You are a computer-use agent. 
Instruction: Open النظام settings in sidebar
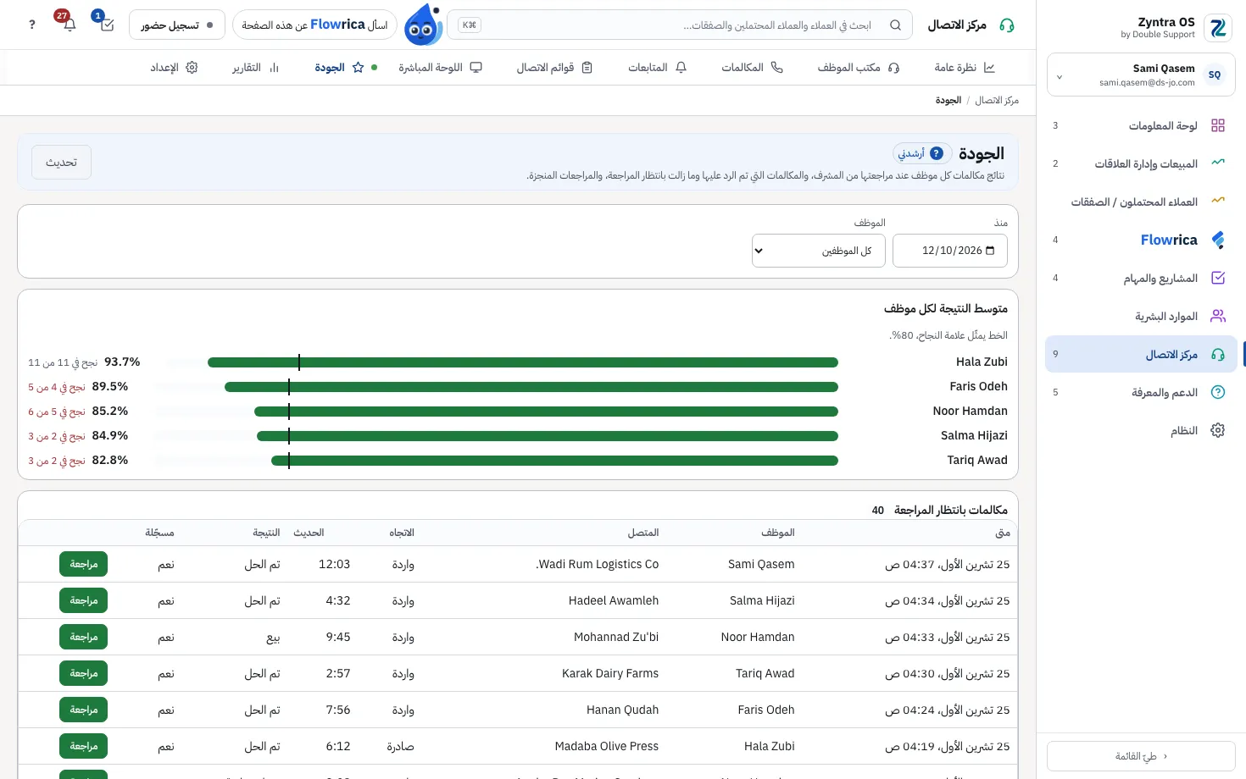point(1141,430)
